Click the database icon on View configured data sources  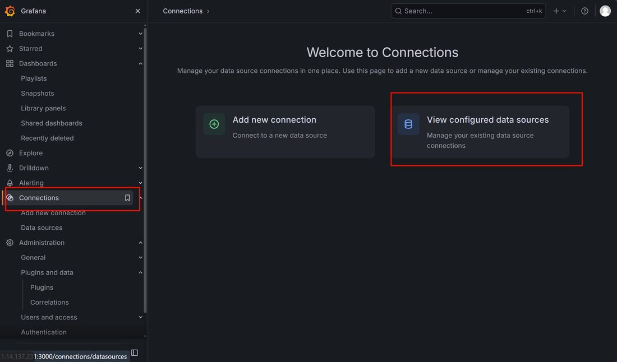coord(408,124)
